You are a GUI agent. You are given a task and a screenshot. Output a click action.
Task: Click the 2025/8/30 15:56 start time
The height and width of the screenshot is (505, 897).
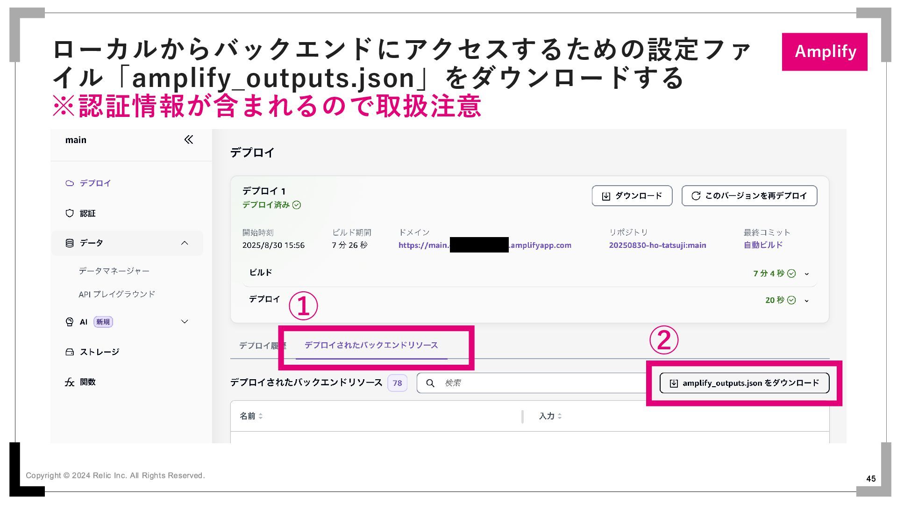coord(273,245)
